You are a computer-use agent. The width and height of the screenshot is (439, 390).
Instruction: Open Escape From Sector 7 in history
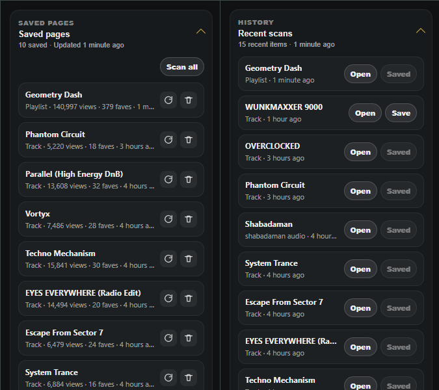360,308
